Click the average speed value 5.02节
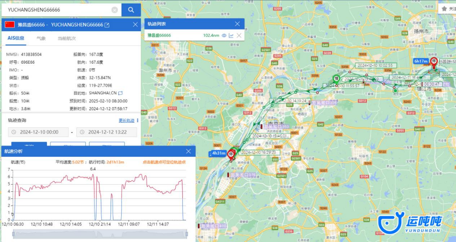 78,162
